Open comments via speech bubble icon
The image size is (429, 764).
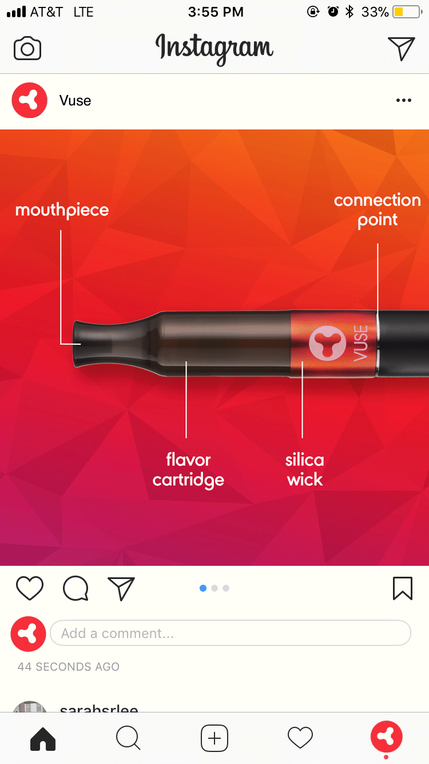(76, 588)
